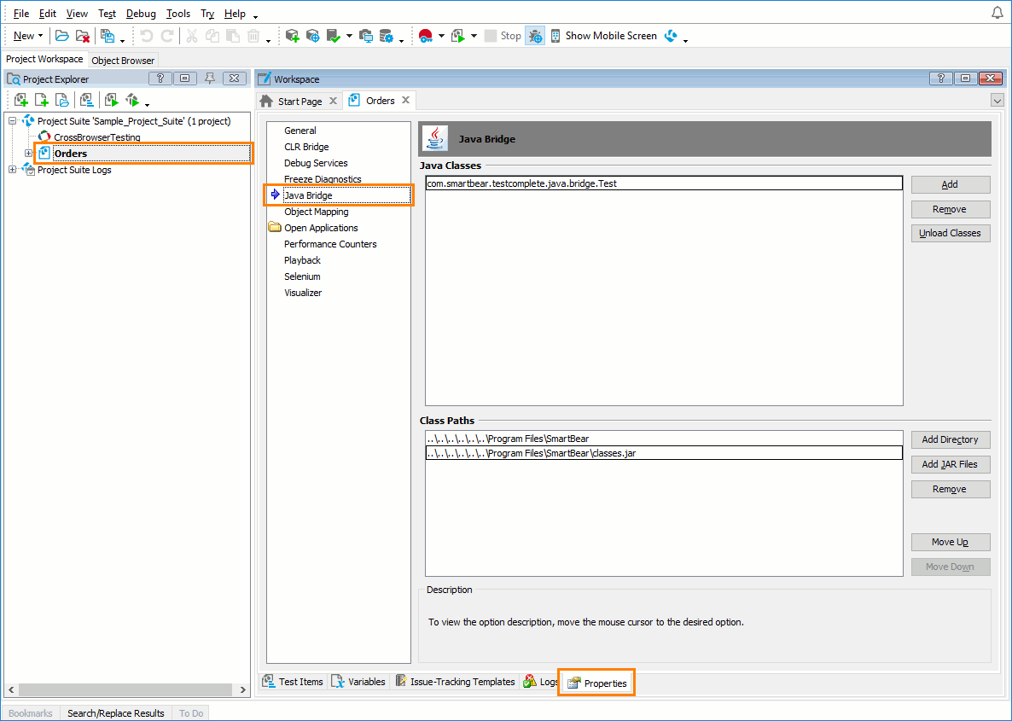Click the Add Directory button

950,439
